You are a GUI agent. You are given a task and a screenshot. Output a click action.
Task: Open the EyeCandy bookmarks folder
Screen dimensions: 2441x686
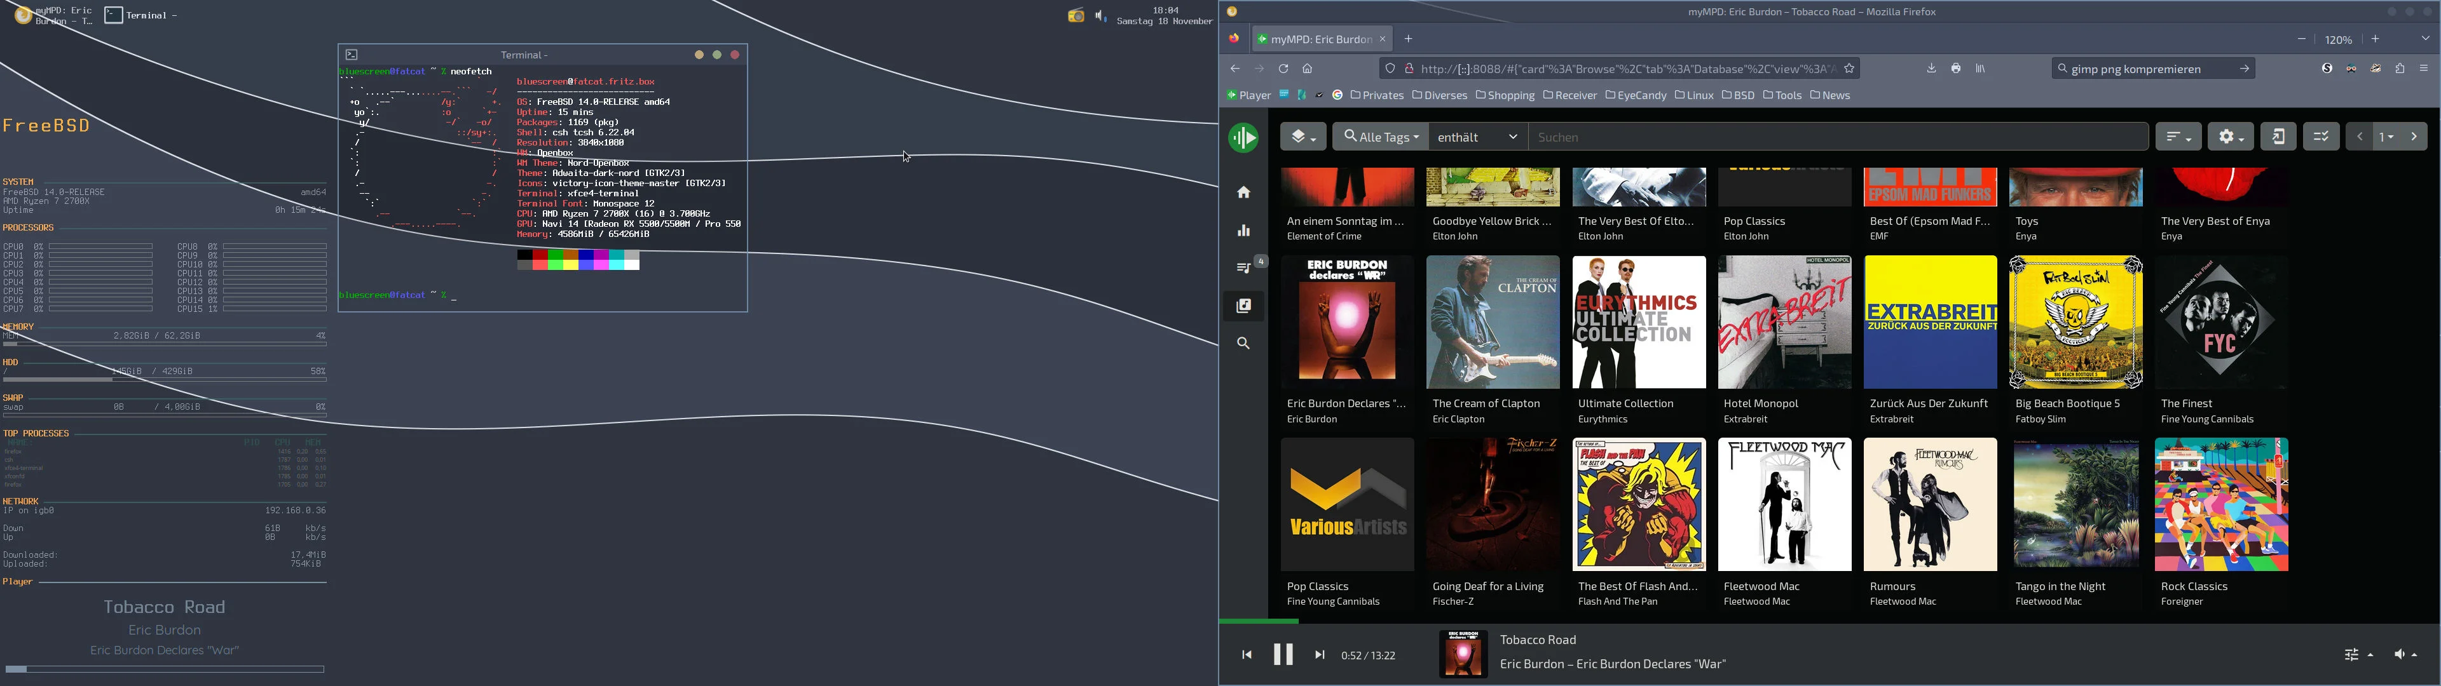click(x=1636, y=96)
